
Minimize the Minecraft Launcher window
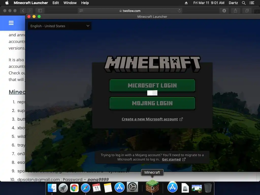tap(34, 17)
